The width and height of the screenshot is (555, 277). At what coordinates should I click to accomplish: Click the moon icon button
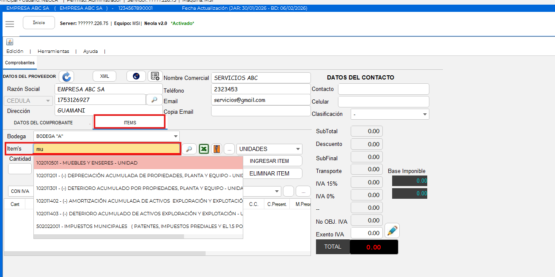(136, 76)
